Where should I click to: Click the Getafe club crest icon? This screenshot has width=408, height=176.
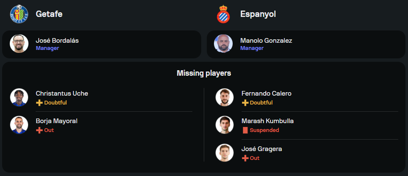pos(19,14)
